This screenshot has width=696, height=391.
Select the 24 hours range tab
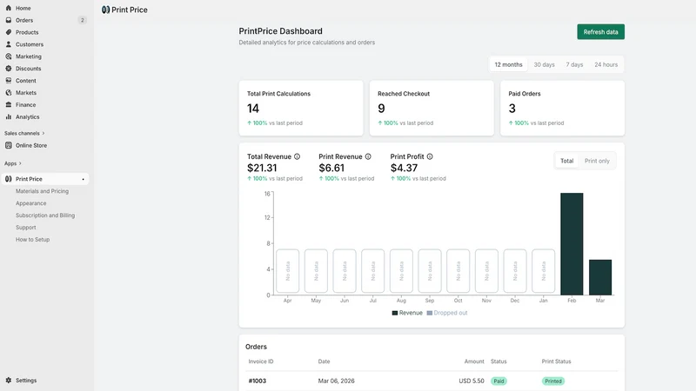coord(606,64)
